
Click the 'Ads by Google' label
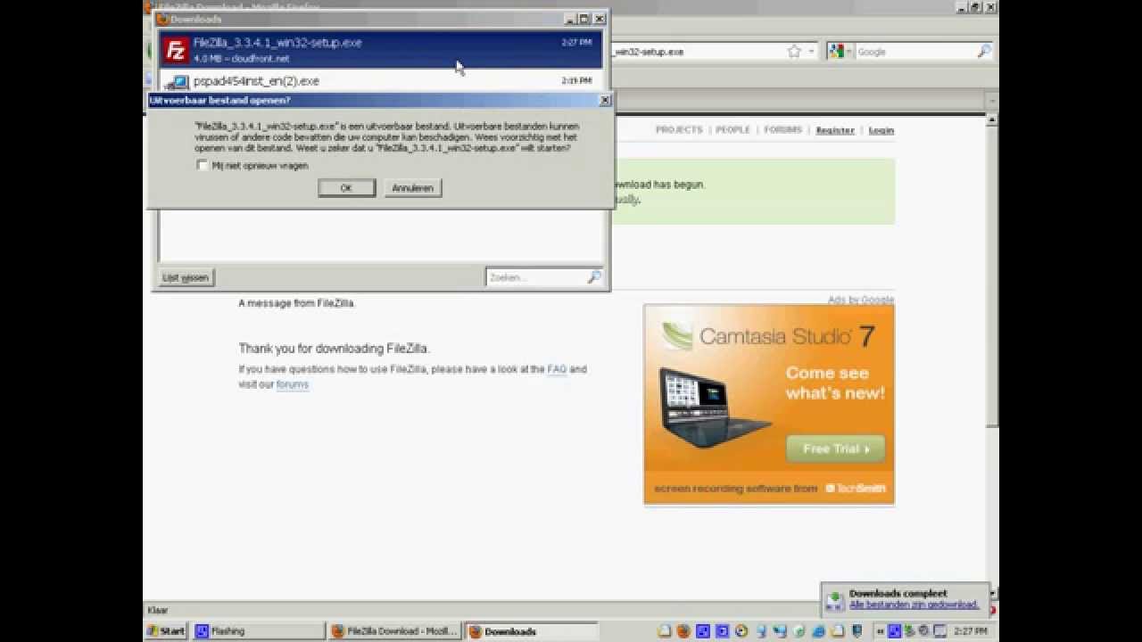point(860,300)
